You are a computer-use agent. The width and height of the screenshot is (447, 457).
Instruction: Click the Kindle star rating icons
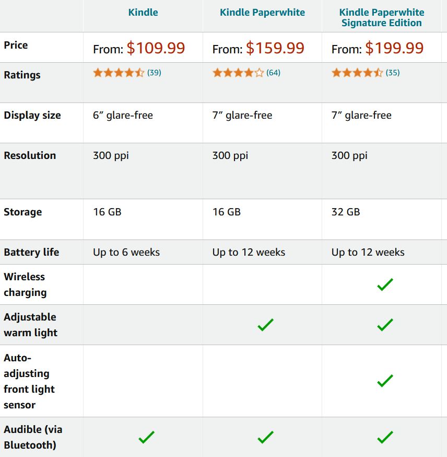click(119, 73)
